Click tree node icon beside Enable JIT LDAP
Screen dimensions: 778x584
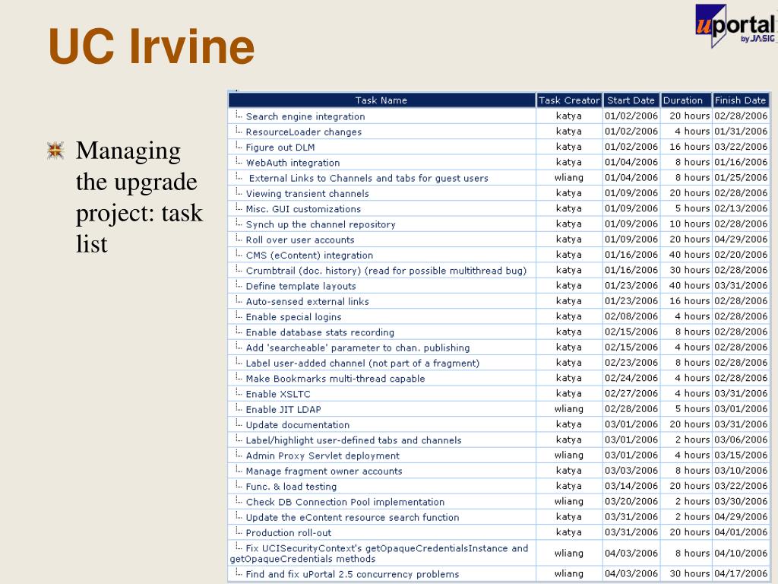click(239, 408)
